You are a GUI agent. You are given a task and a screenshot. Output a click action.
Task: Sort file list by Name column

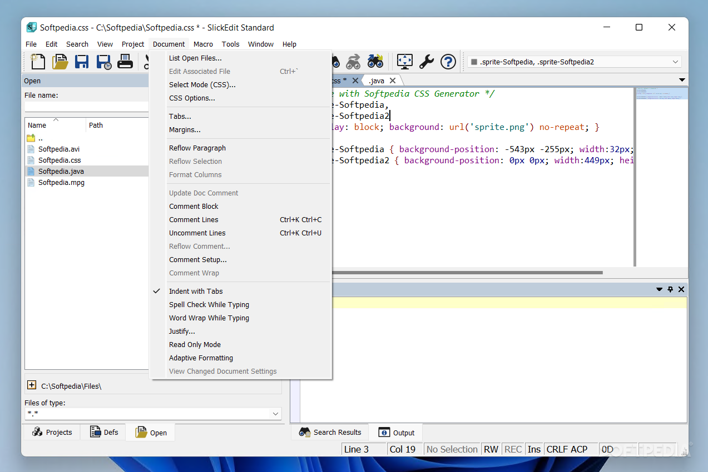tap(56, 125)
